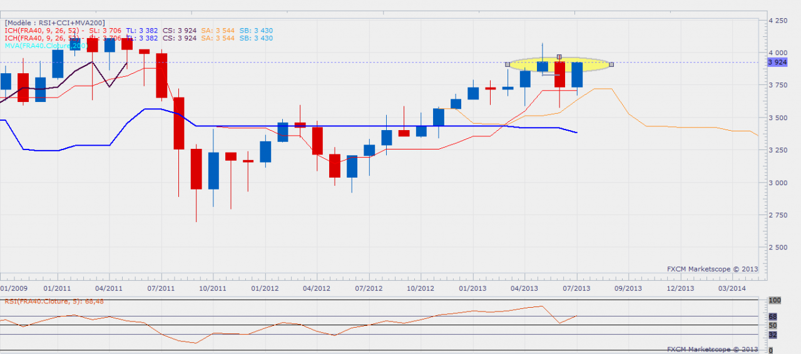The image size is (801, 354).
Task: Click the 07/2011 date axis label
Action: click(161, 288)
